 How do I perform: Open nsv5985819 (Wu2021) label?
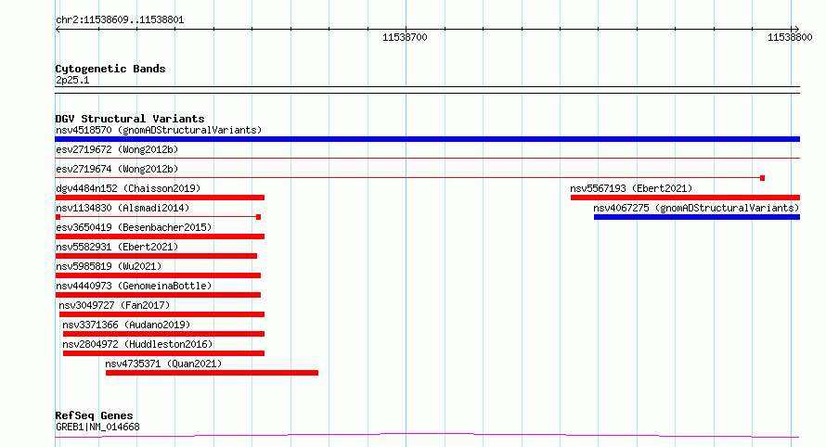109,266
